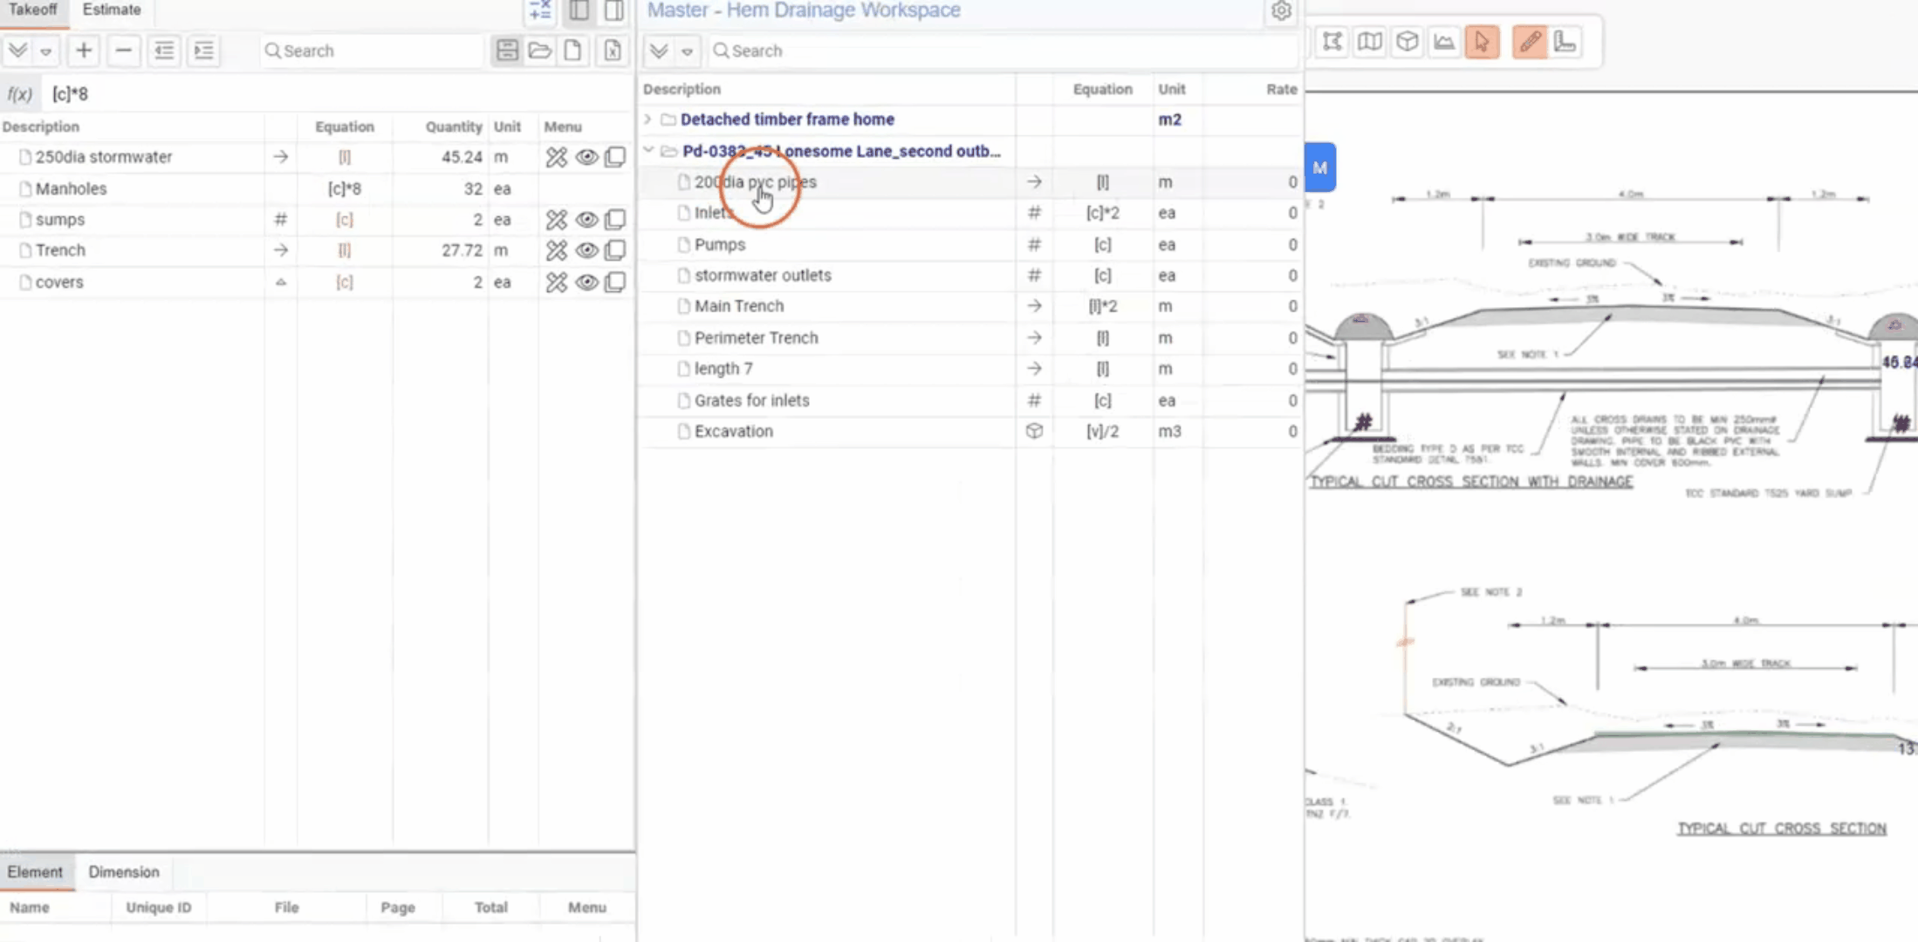Expand the Detached timber frame home folder
Image resolution: width=1918 pixels, height=942 pixels.
647,119
